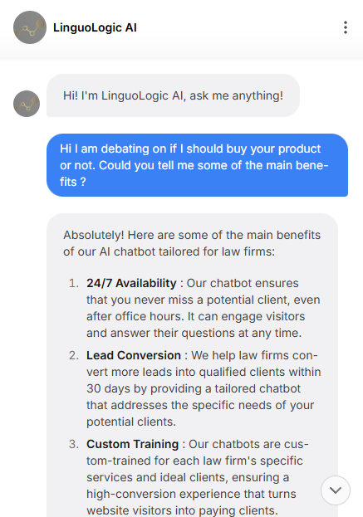The image size is (363, 517).
Task: Click the bold "Custom Training" heading
Action: tap(132, 444)
